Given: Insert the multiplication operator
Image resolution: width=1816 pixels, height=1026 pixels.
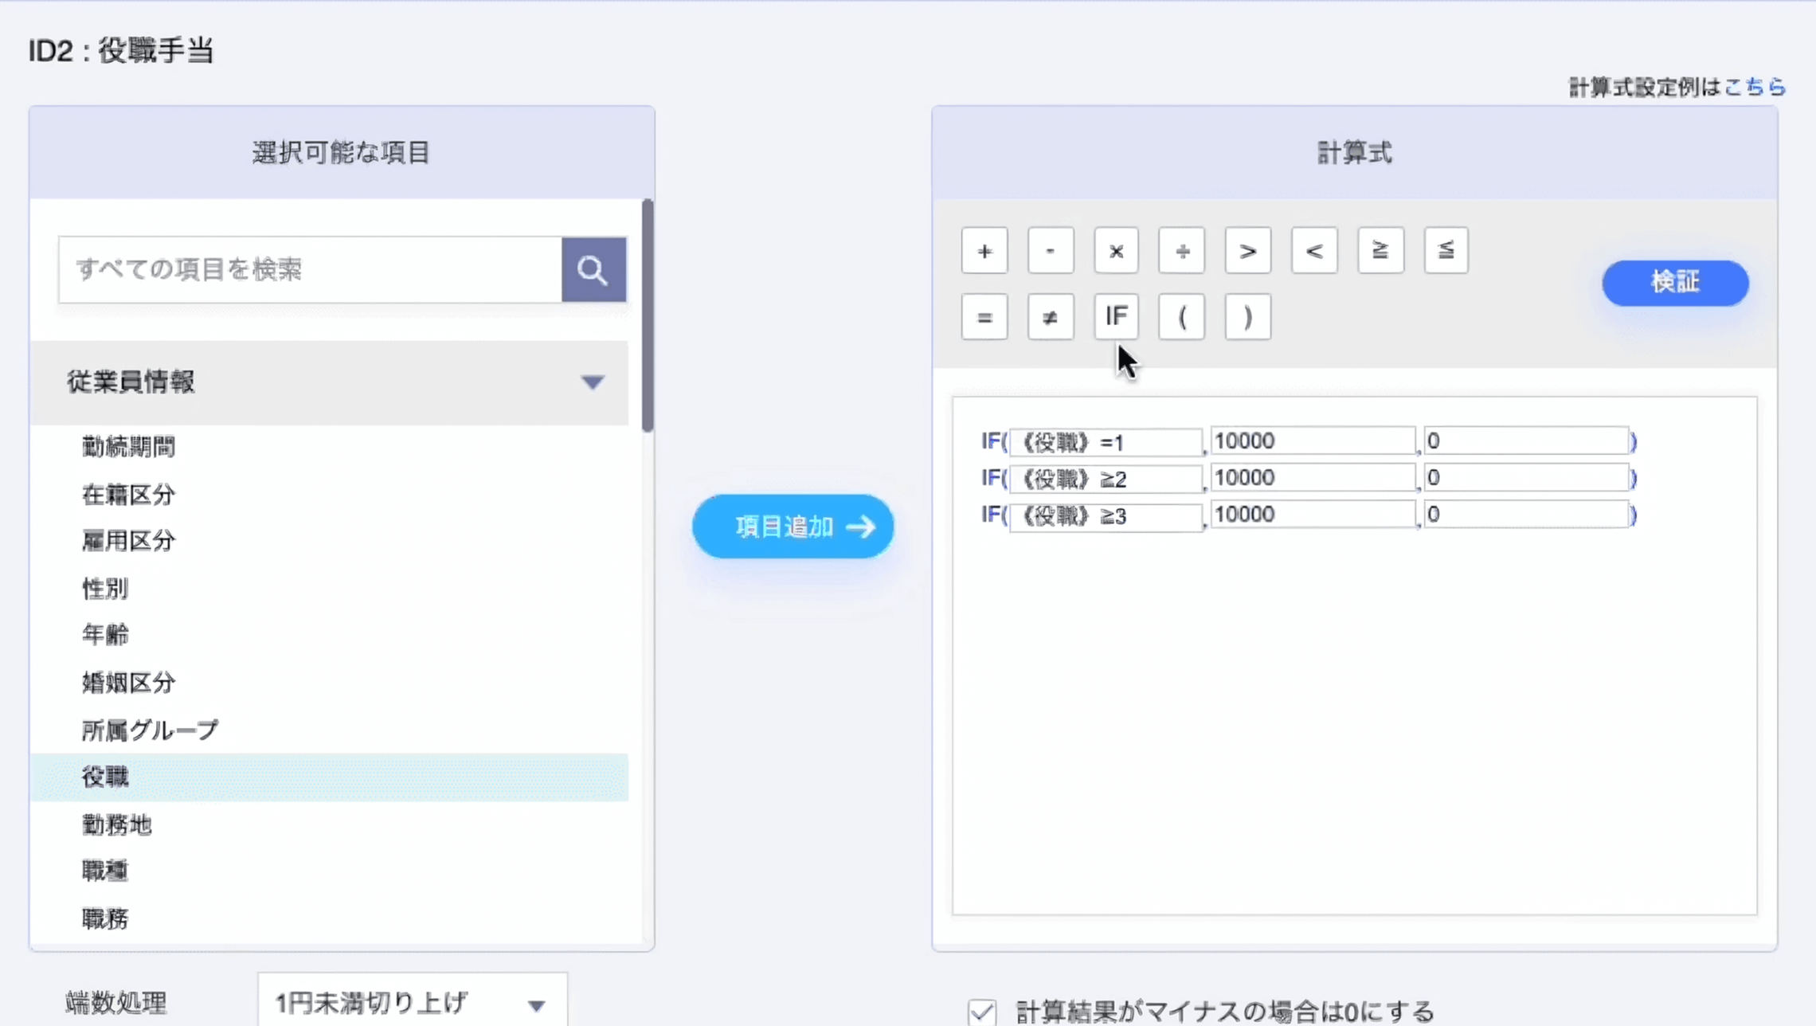Looking at the screenshot, I should click(1116, 251).
